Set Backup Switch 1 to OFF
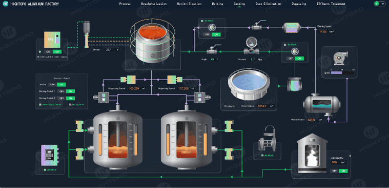The width and height of the screenshot is (389, 188). (62, 91)
